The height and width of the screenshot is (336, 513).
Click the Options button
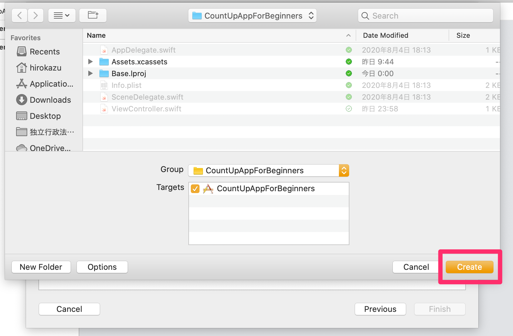tap(102, 267)
